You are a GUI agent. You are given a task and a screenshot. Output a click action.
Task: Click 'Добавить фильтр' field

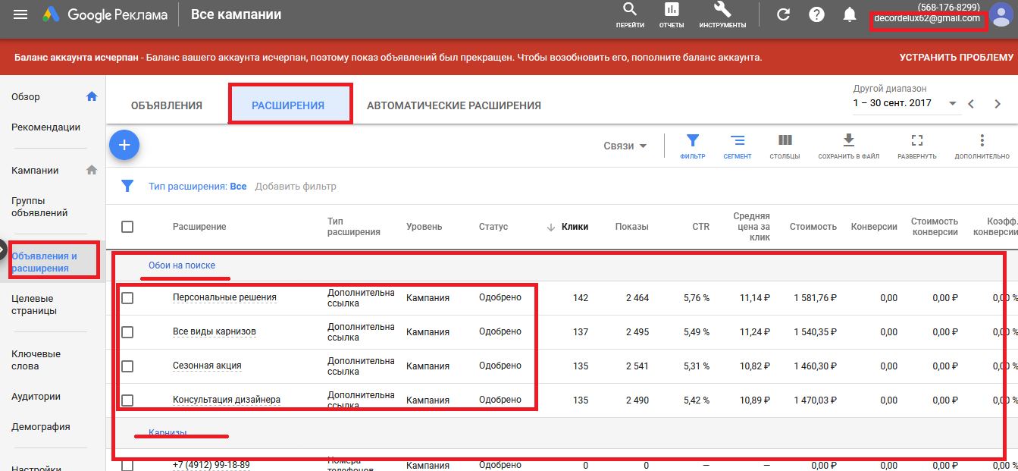[x=296, y=186]
